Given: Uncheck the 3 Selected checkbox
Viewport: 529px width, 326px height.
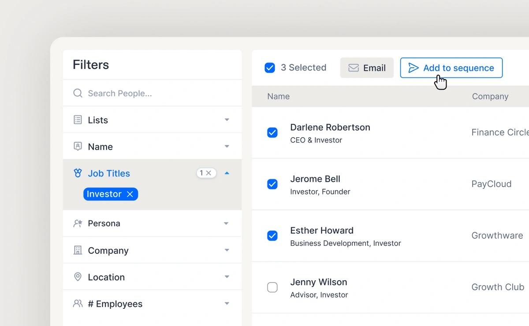Looking at the screenshot, I should pos(269,68).
